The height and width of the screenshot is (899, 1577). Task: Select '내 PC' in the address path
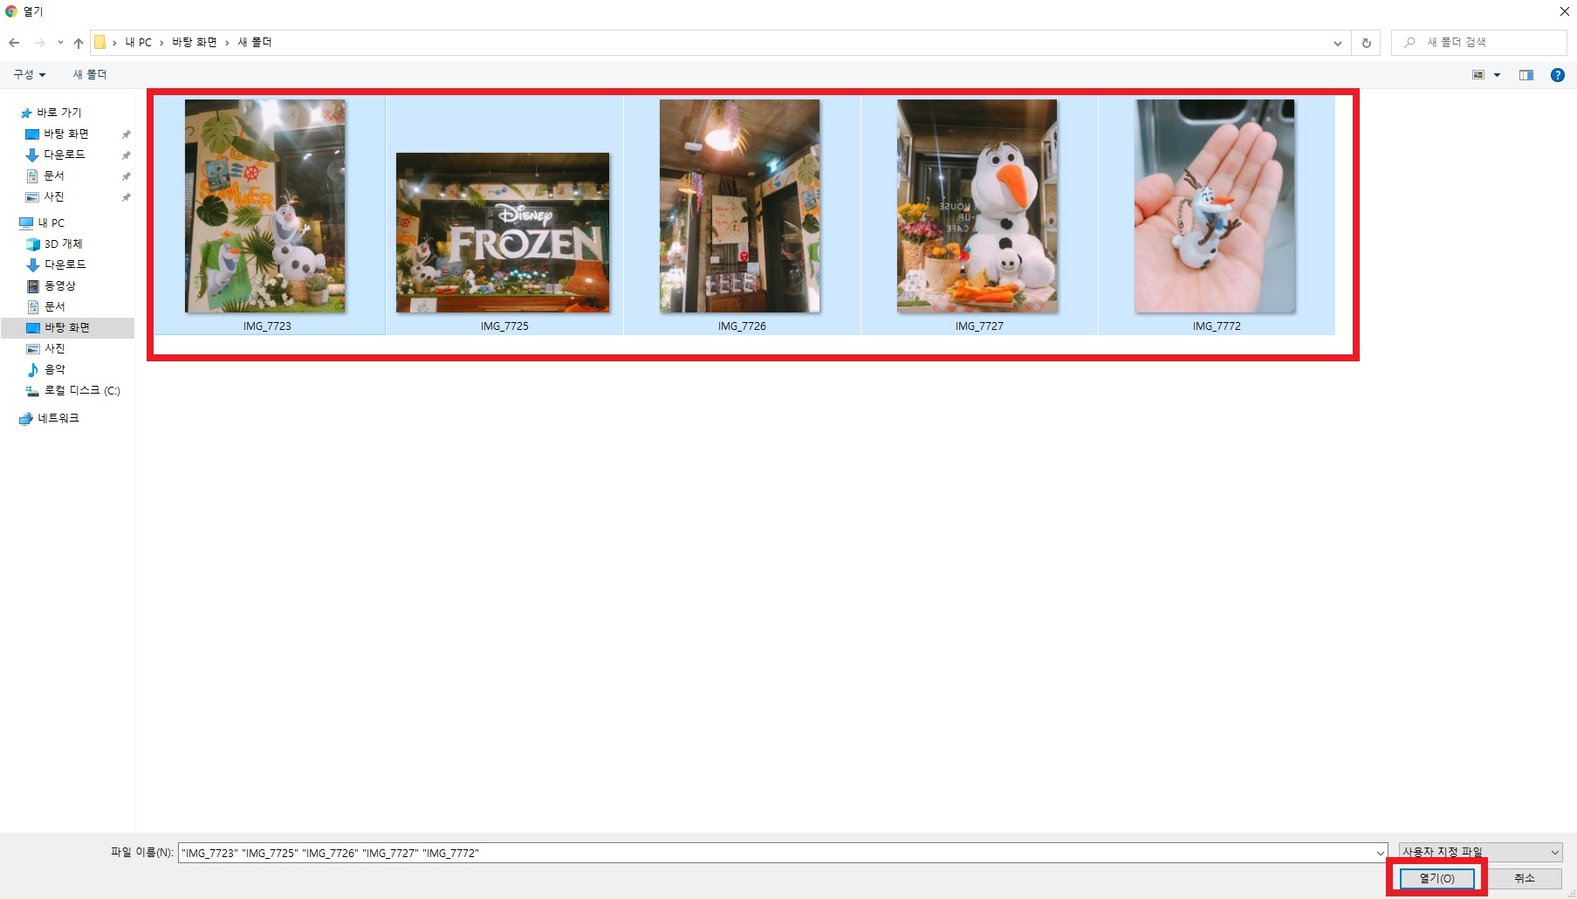(x=138, y=42)
